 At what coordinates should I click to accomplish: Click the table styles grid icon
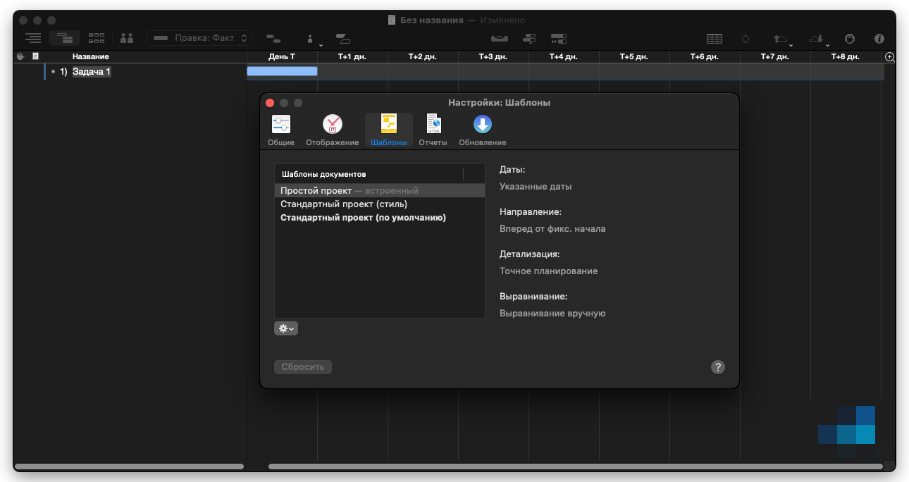[x=715, y=39]
